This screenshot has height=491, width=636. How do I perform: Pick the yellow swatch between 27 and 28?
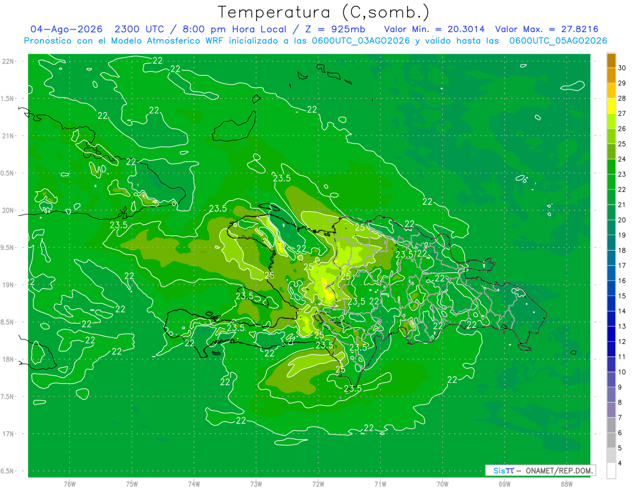click(611, 106)
